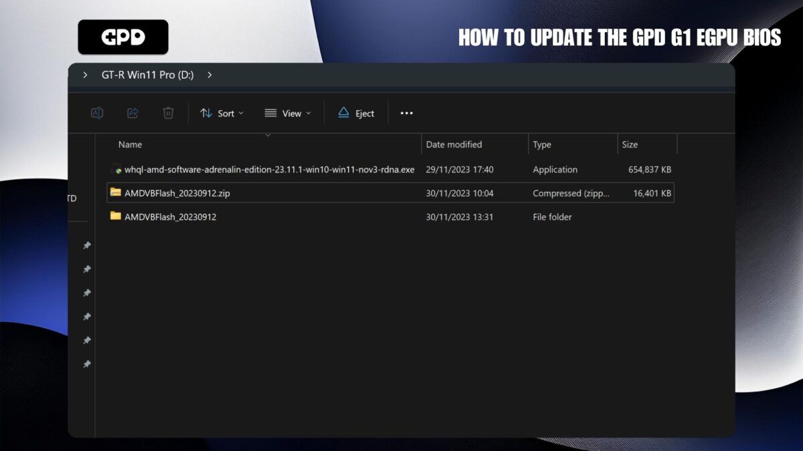803x451 pixels.
Task: Click the Rename icon in the toolbar
Action: (97, 113)
